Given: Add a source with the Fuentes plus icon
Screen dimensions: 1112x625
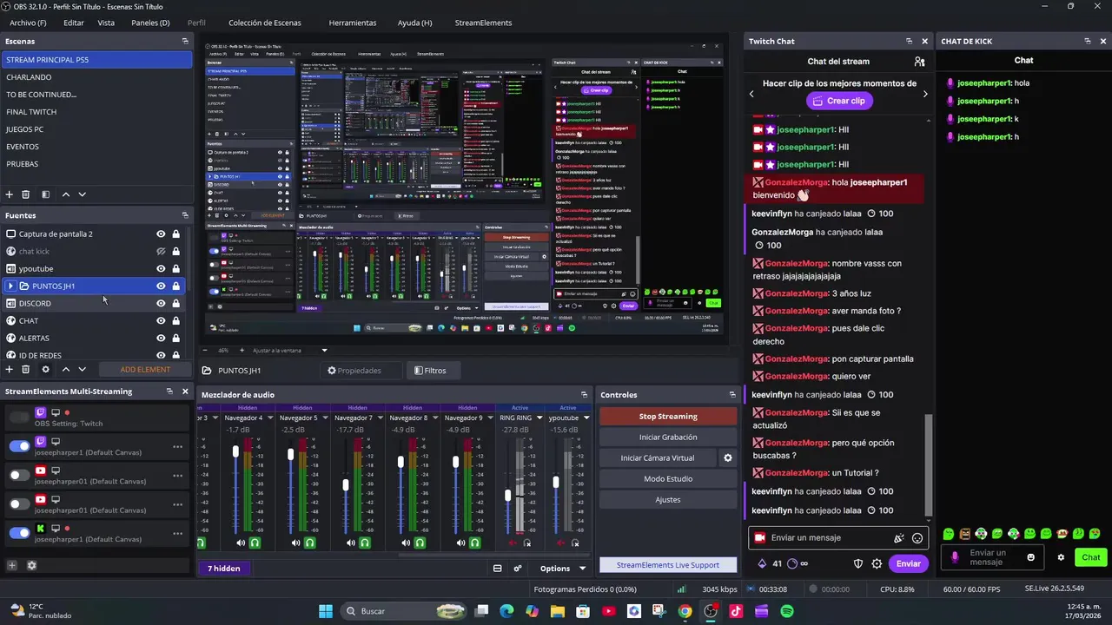Looking at the screenshot, I should (10, 369).
